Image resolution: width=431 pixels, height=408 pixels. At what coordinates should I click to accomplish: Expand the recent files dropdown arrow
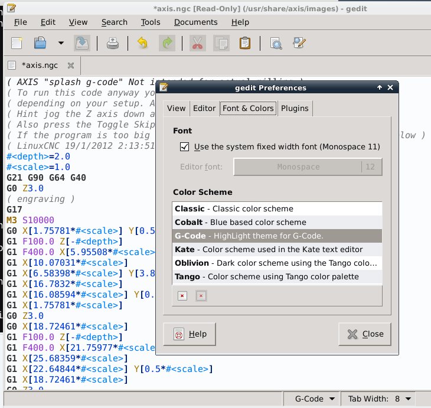(61, 43)
